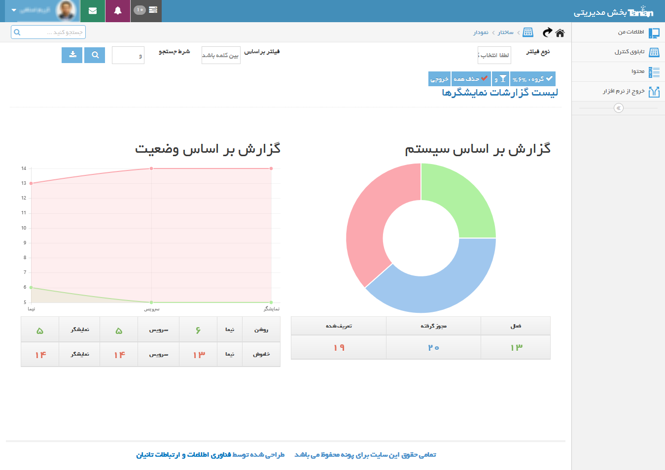Click the user profile avatar
The height and width of the screenshot is (470, 665).
click(66, 10)
